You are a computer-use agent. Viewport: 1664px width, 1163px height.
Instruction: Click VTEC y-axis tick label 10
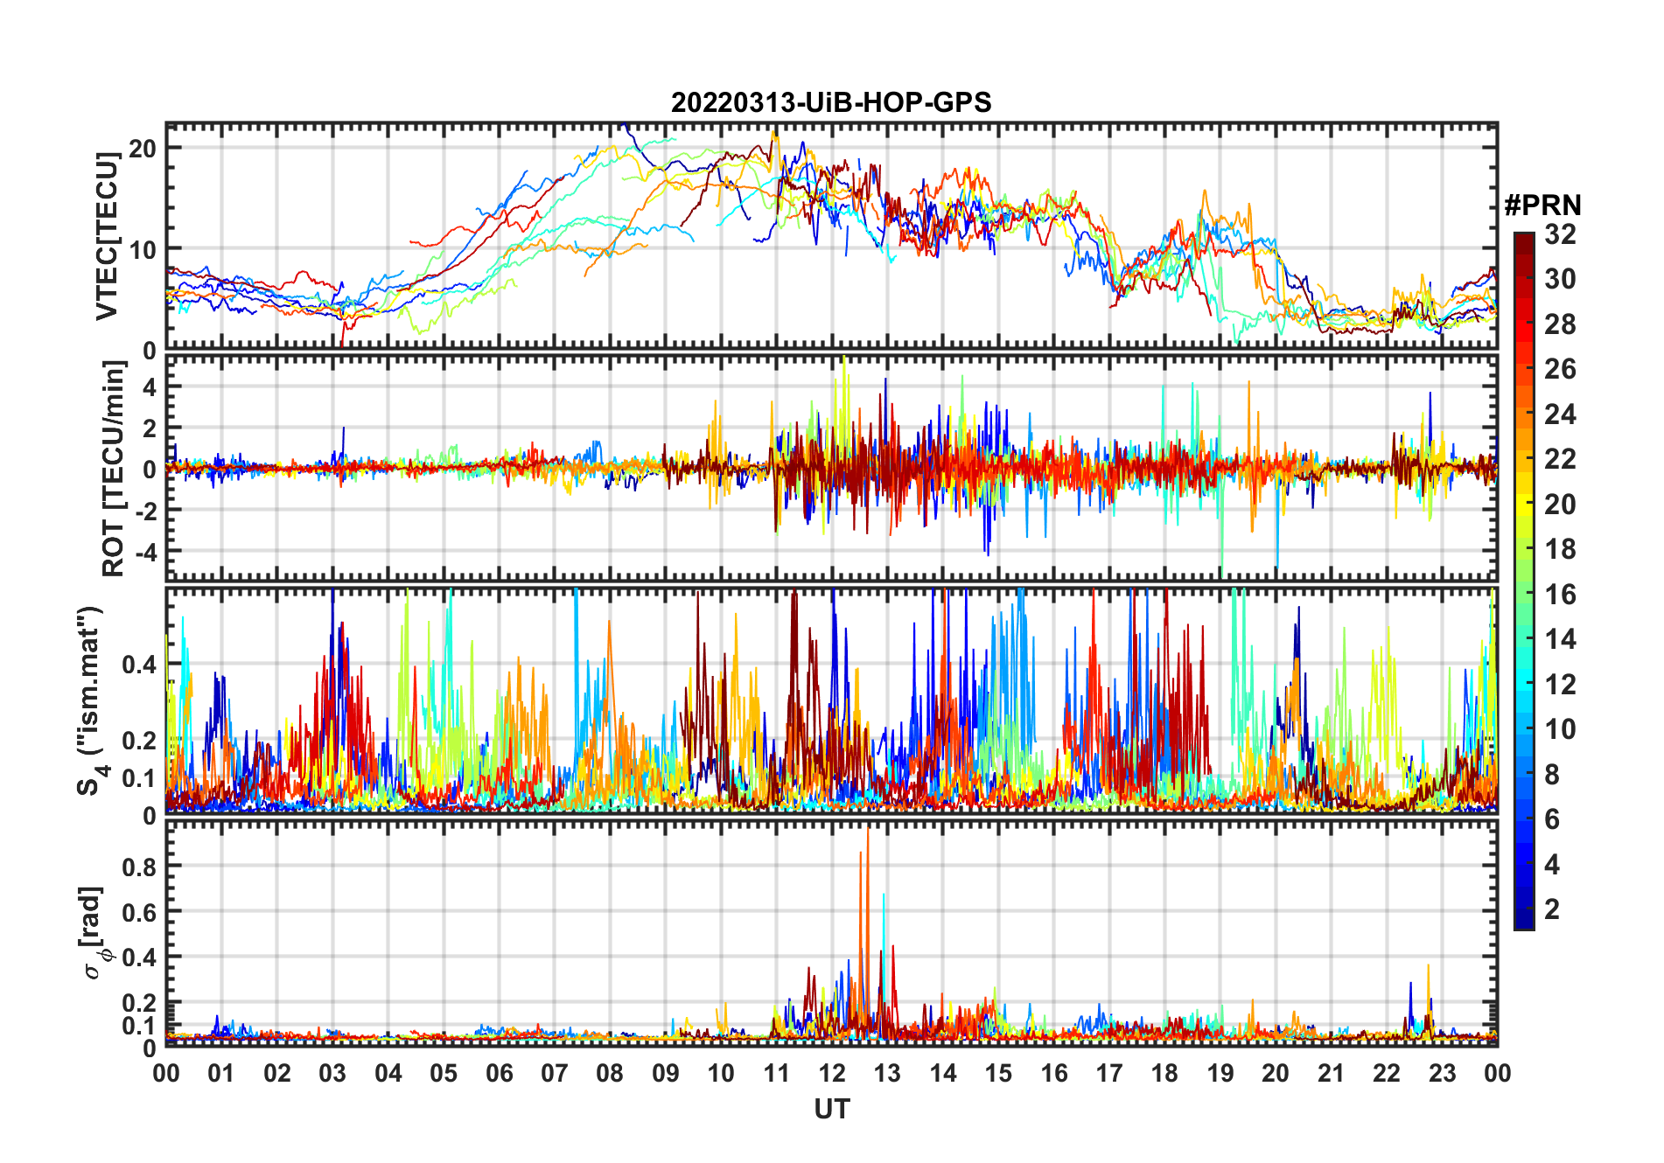coord(143,249)
